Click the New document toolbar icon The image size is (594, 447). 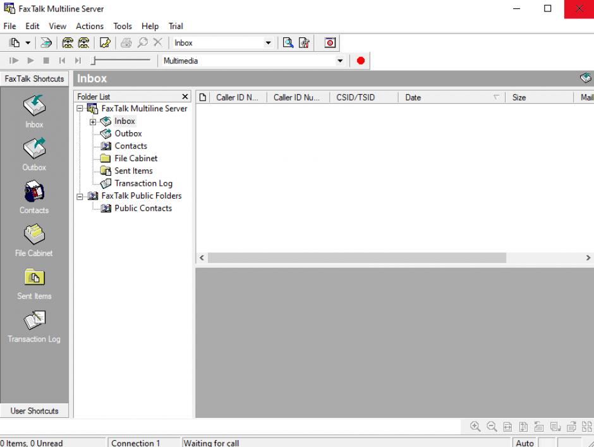point(14,43)
